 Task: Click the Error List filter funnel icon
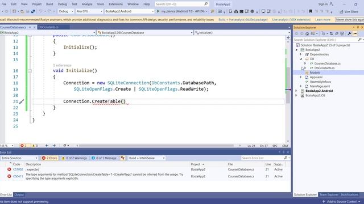point(123,158)
